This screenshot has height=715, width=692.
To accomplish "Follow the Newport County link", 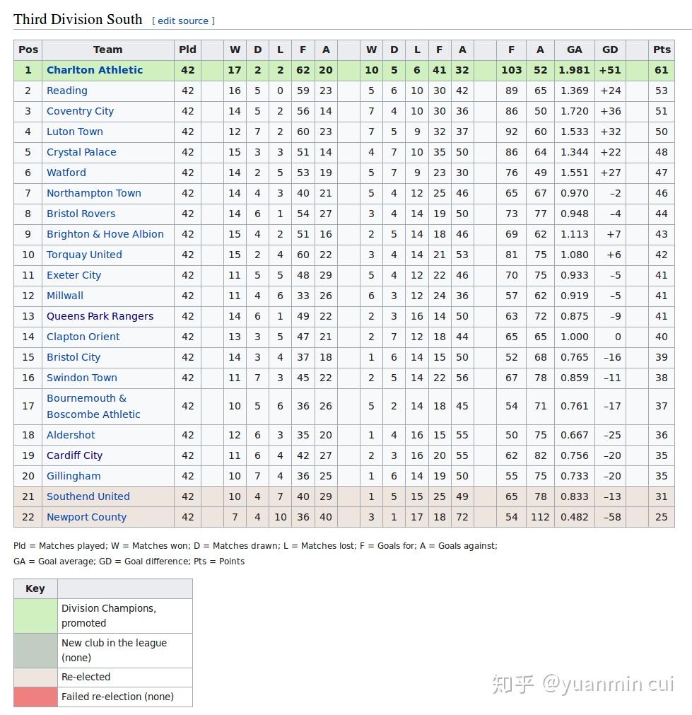I will [x=86, y=517].
